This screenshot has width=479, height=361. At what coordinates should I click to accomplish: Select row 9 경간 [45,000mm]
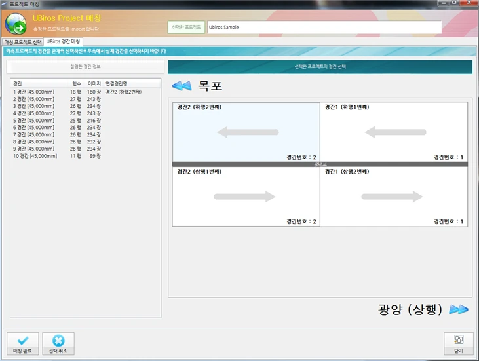(85, 149)
